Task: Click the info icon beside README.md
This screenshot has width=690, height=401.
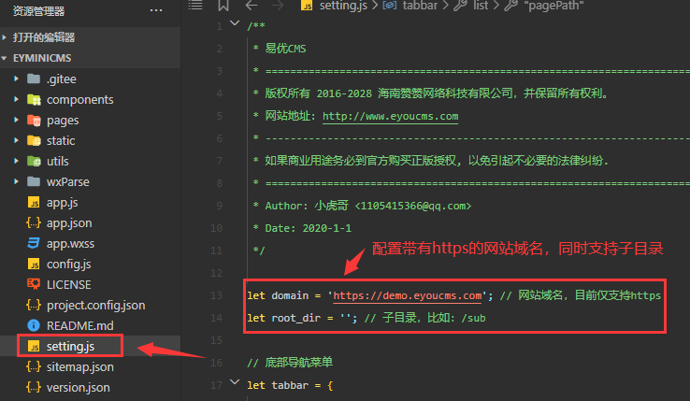Action: pos(34,325)
